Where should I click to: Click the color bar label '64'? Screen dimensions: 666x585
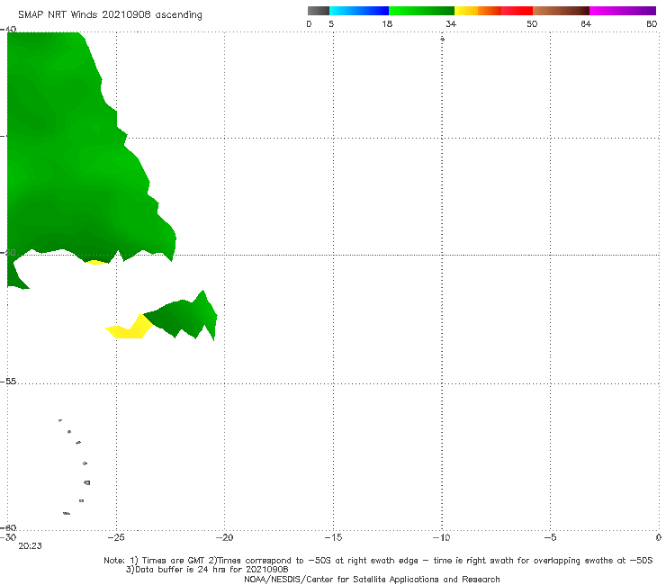(586, 23)
